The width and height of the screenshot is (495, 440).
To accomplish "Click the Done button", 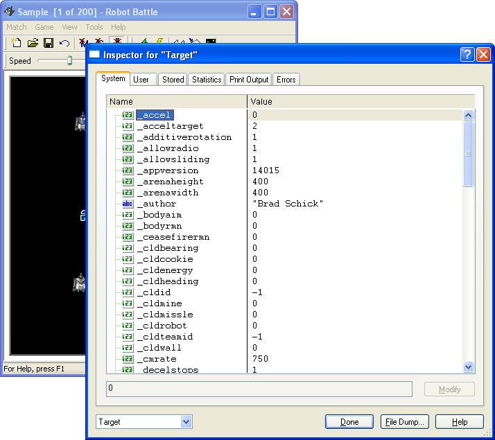I will [x=349, y=422].
